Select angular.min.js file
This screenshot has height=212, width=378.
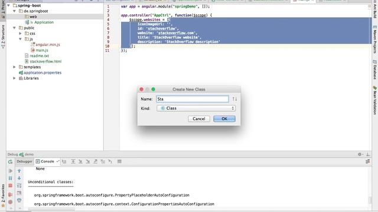(x=48, y=45)
